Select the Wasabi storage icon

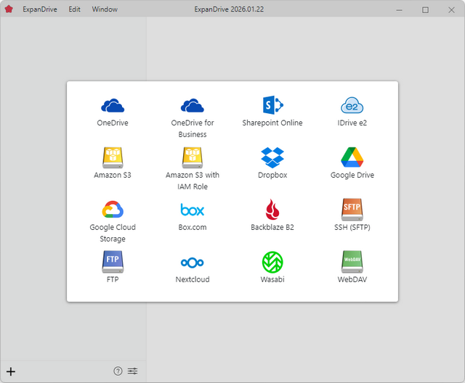click(272, 262)
